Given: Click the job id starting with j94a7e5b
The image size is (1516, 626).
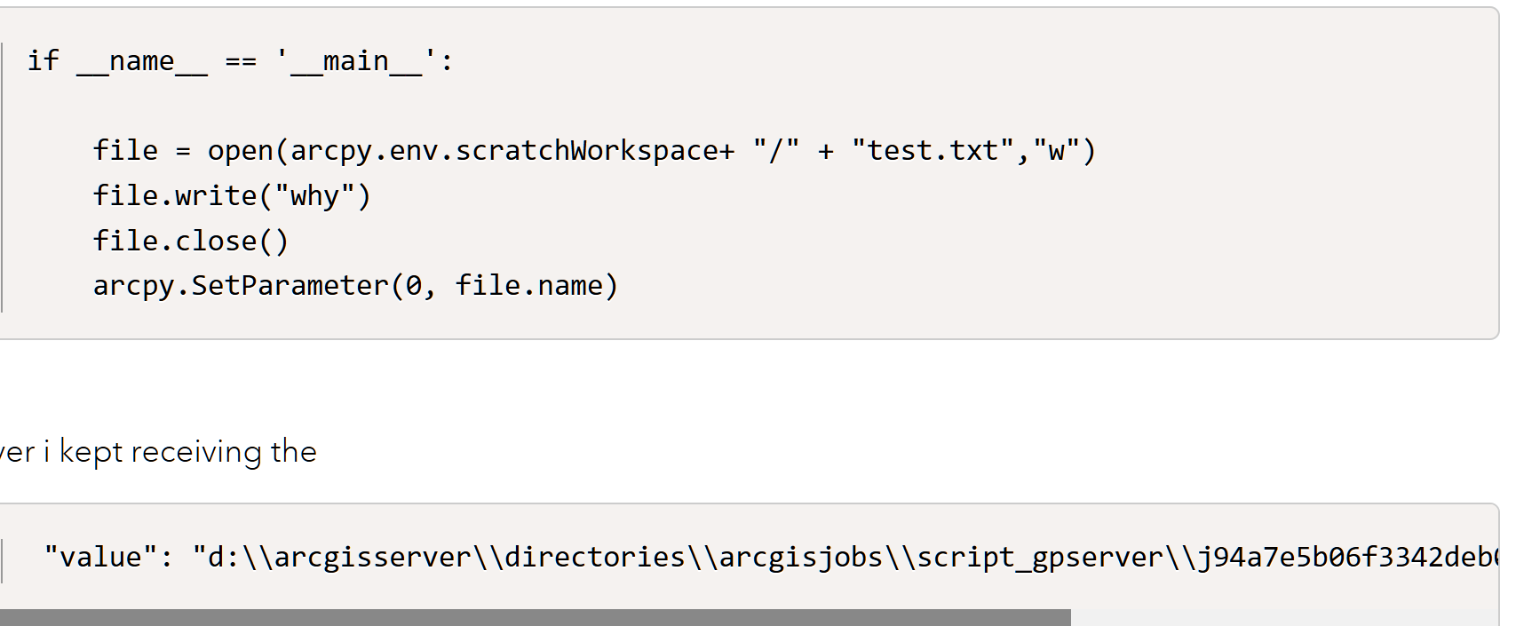Looking at the screenshot, I should pyautogui.click(x=1347, y=557).
